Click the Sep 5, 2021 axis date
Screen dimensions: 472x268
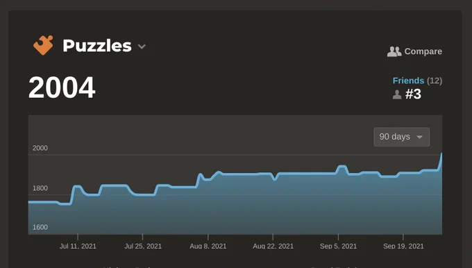pos(338,246)
